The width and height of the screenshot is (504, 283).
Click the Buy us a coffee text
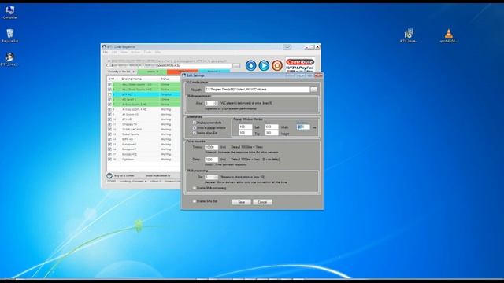124,176
